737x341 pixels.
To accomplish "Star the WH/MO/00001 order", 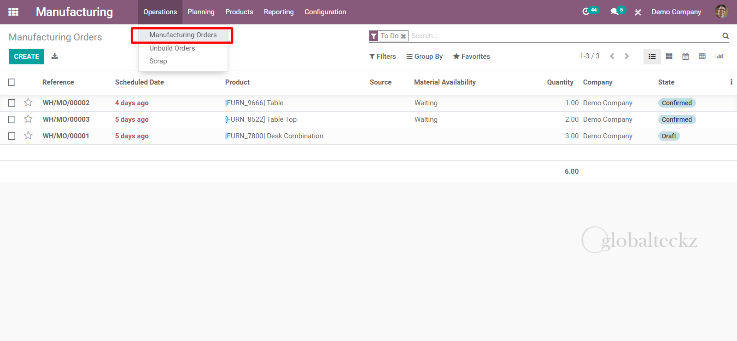I will click(28, 136).
